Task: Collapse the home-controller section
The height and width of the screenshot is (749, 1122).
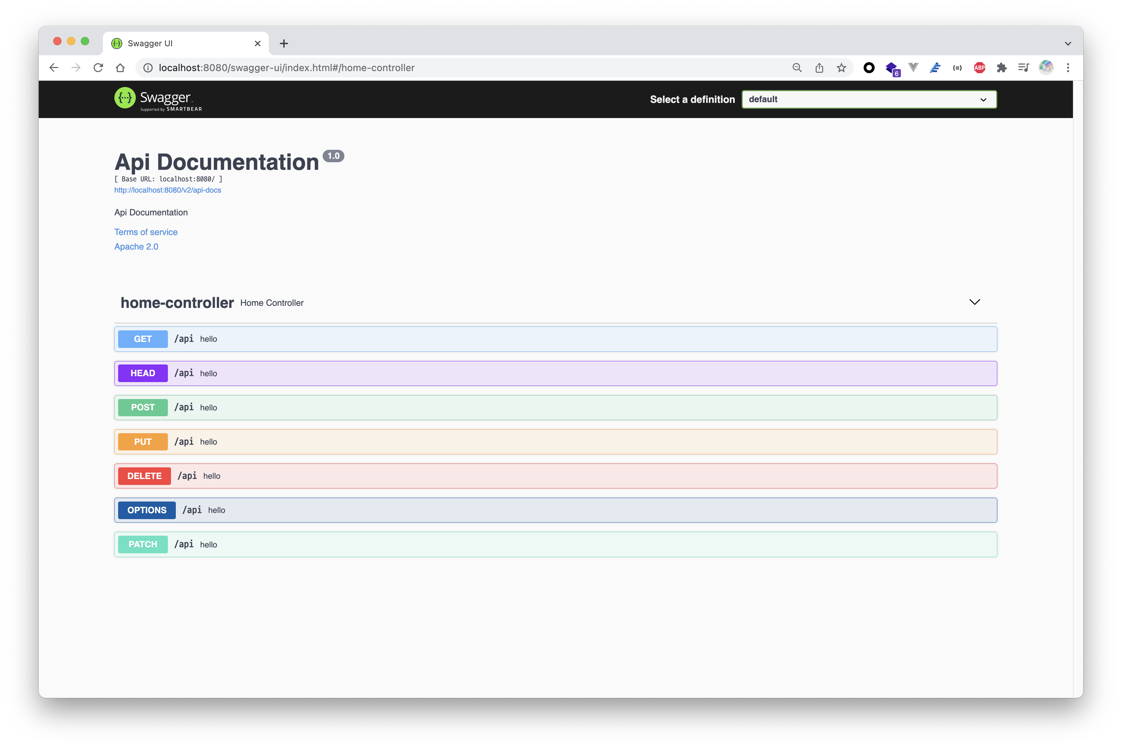Action: tap(974, 302)
